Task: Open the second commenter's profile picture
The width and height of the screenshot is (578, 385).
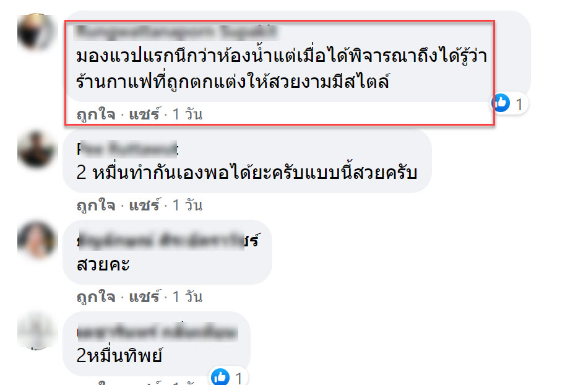Action: point(36,149)
